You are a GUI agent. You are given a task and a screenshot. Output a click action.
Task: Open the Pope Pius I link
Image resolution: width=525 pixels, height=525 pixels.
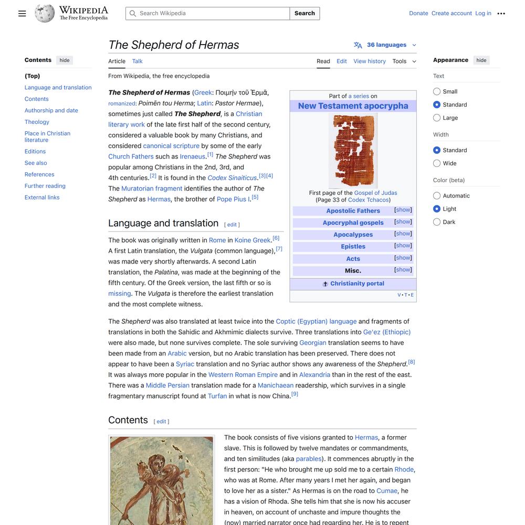coord(233,199)
